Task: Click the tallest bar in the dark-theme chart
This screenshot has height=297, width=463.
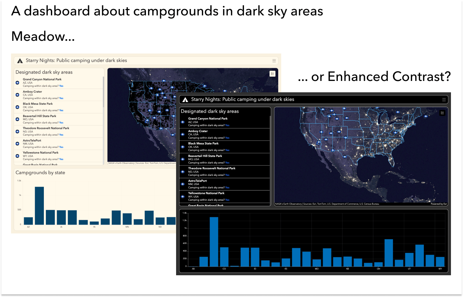Action: (214, 242)
